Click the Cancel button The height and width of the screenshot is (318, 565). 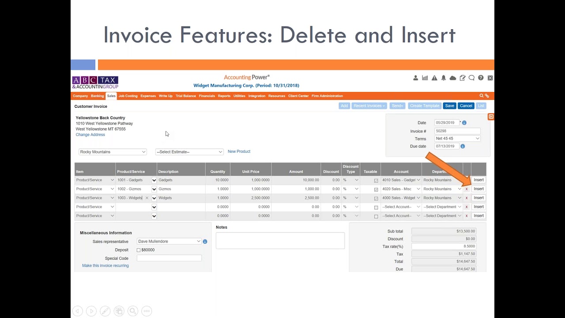466,106
